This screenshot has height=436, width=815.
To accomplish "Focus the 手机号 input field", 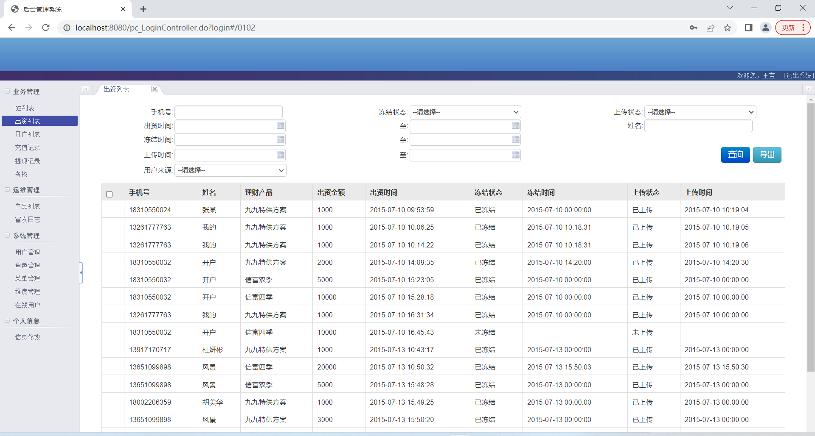I will click(228, 112).
